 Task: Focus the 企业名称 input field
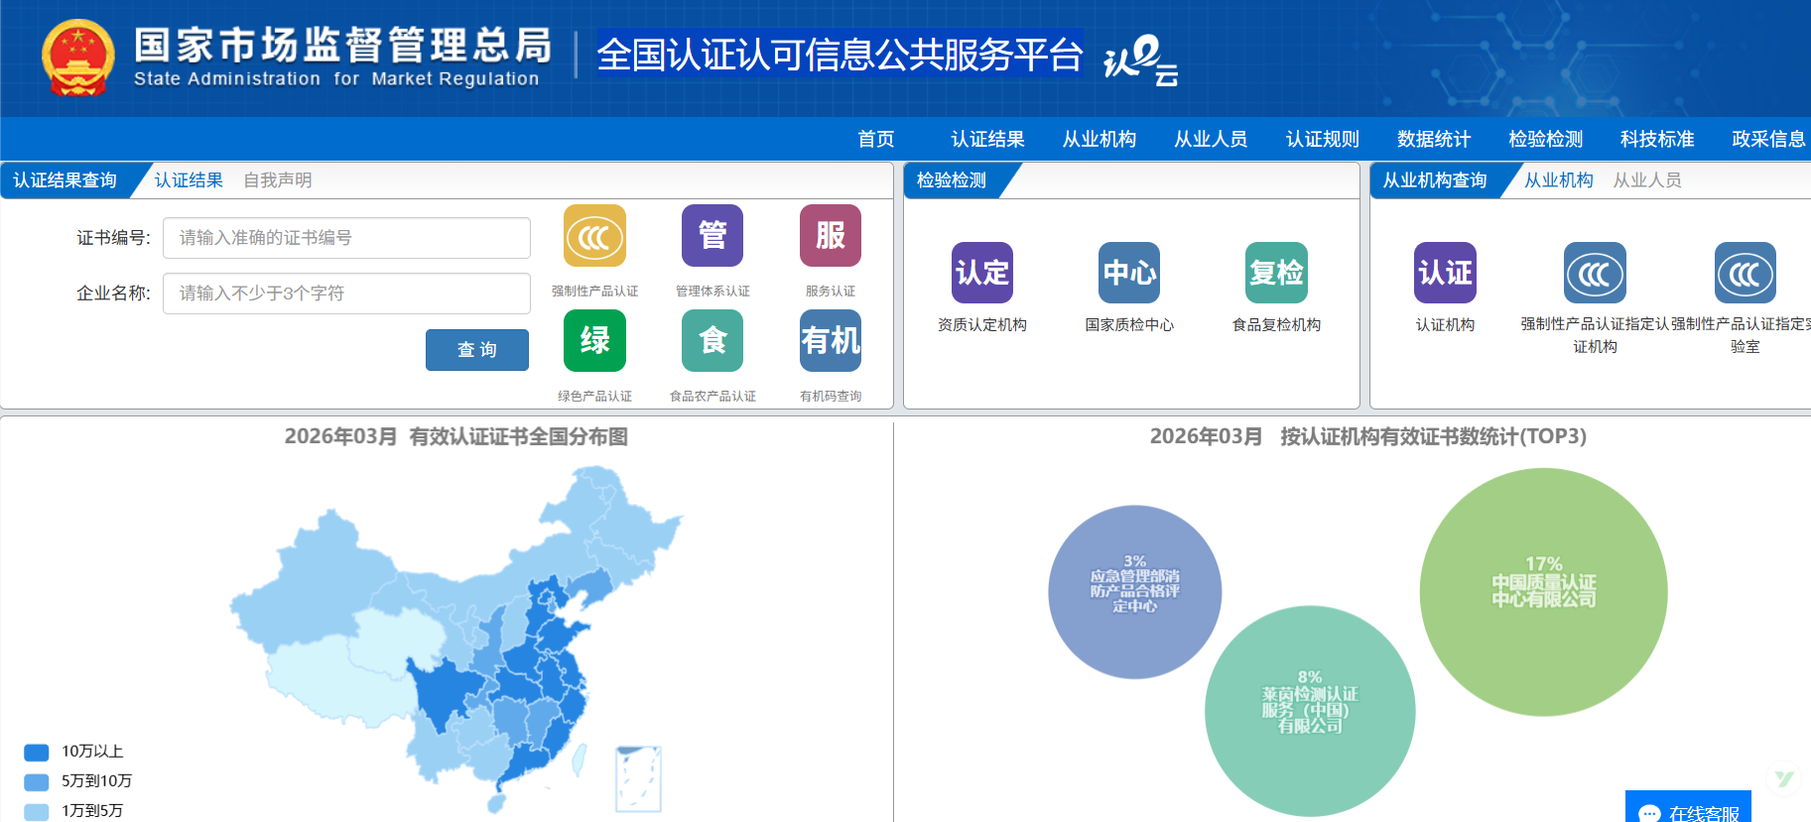(346, 294)
